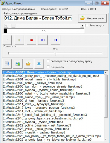Click the file name field with Дима Билан
110x143 pixels.
point(38,18)
